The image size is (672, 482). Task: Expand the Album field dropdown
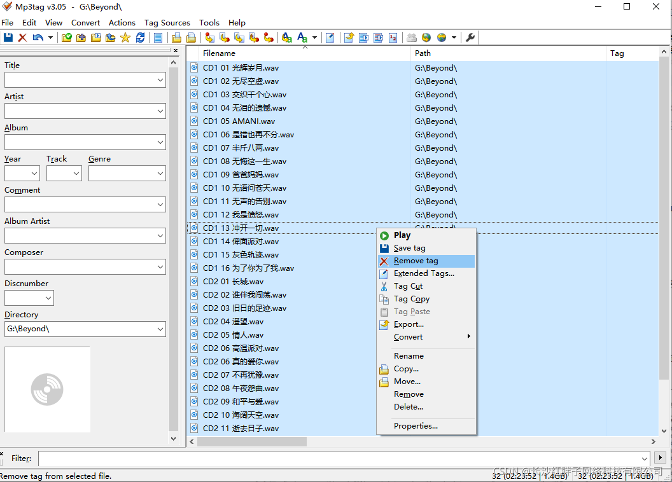(x=160, y=142)
